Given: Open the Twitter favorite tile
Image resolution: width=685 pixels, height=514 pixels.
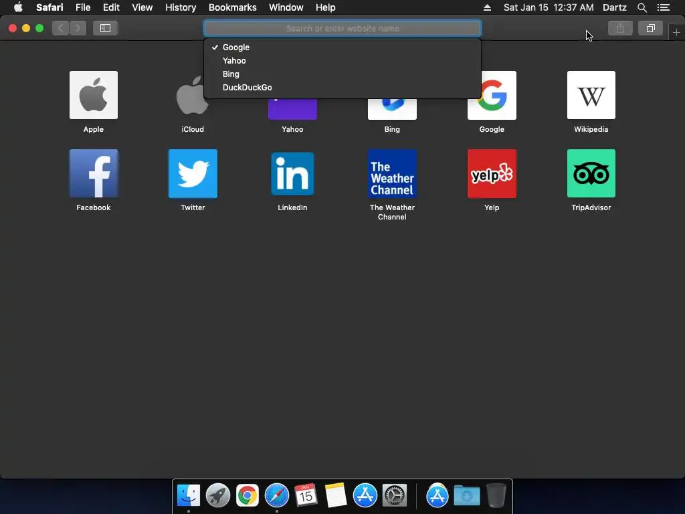Looking at the screenshot, I should click(193, 173).
